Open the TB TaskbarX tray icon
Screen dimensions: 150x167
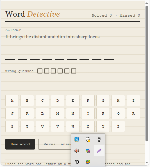click(x=77, y=162)
